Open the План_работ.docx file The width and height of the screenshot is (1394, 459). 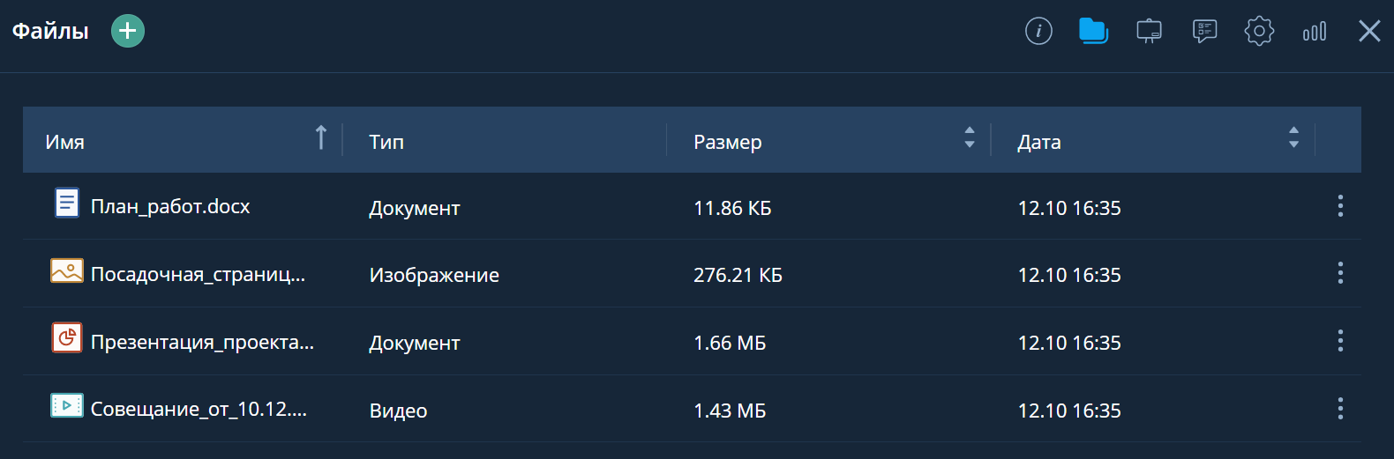(x=170, y=207)
